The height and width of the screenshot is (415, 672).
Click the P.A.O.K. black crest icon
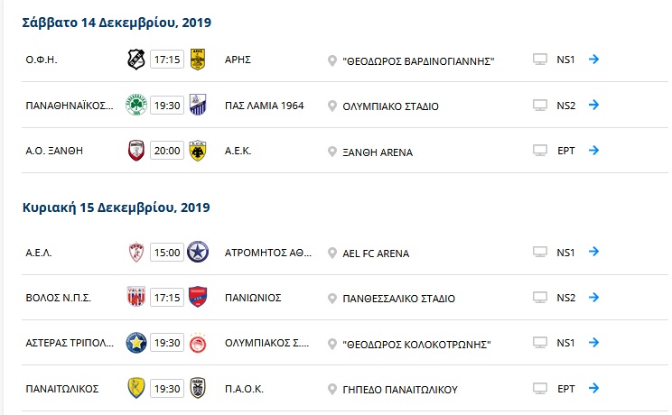198,388
